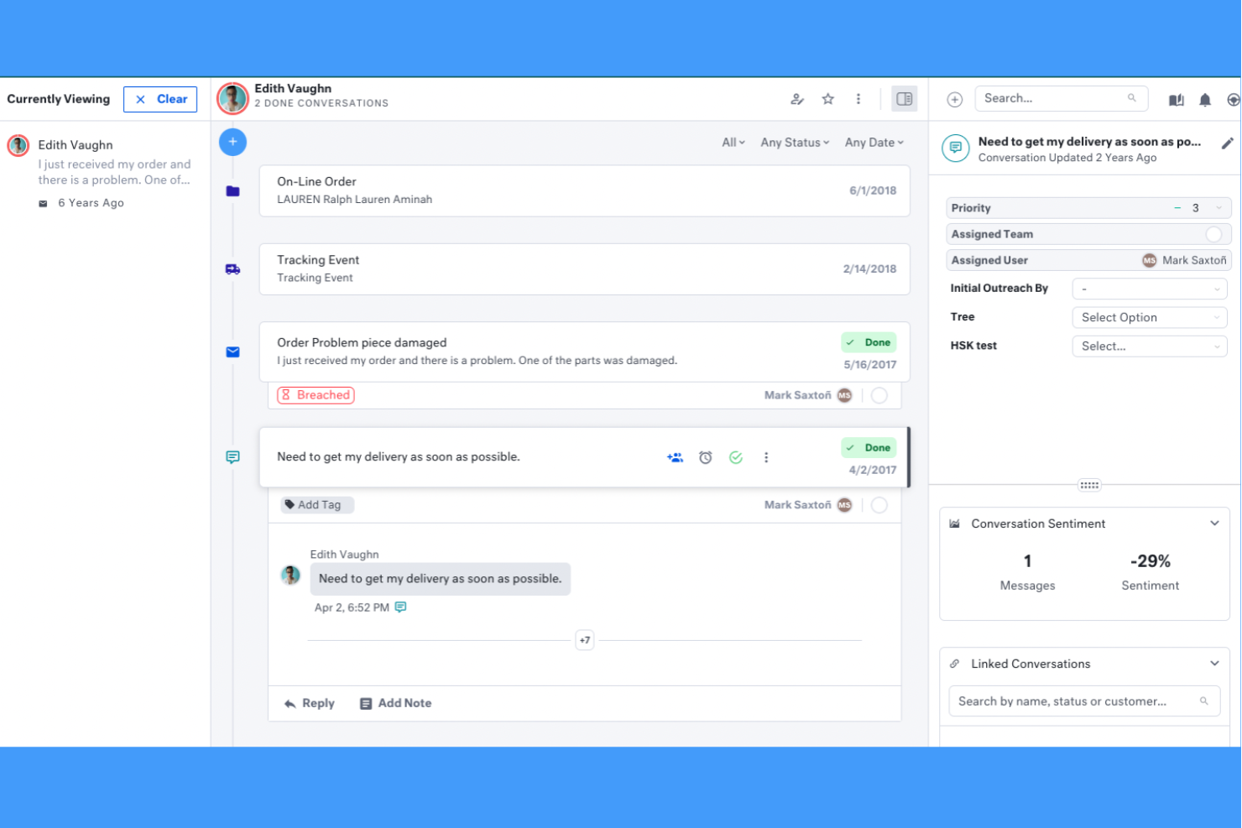Mark conversation complete with green check icon
This screenshot has height=828, width=1242.
click(x=736, y=457)
